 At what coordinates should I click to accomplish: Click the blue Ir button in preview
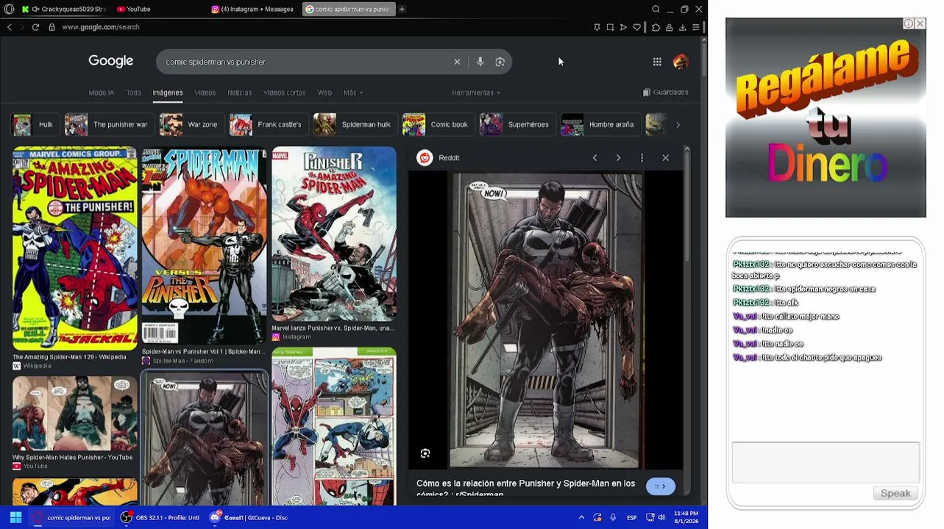[x=661, y=486]
